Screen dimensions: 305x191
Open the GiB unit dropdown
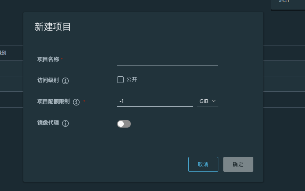pos(207,101)
